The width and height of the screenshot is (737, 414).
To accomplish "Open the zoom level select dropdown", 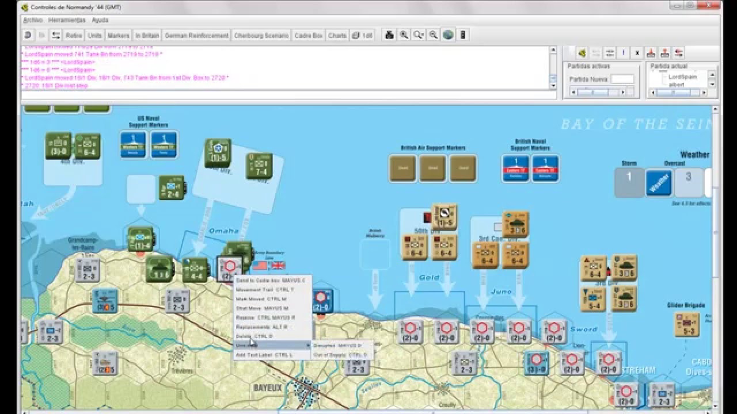I will pos(419,35).
